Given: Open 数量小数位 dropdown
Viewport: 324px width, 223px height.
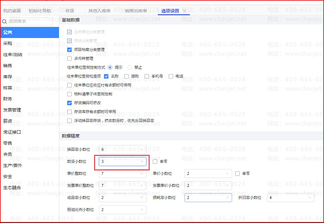Looking at the screenshot, I should click(123, 162).
